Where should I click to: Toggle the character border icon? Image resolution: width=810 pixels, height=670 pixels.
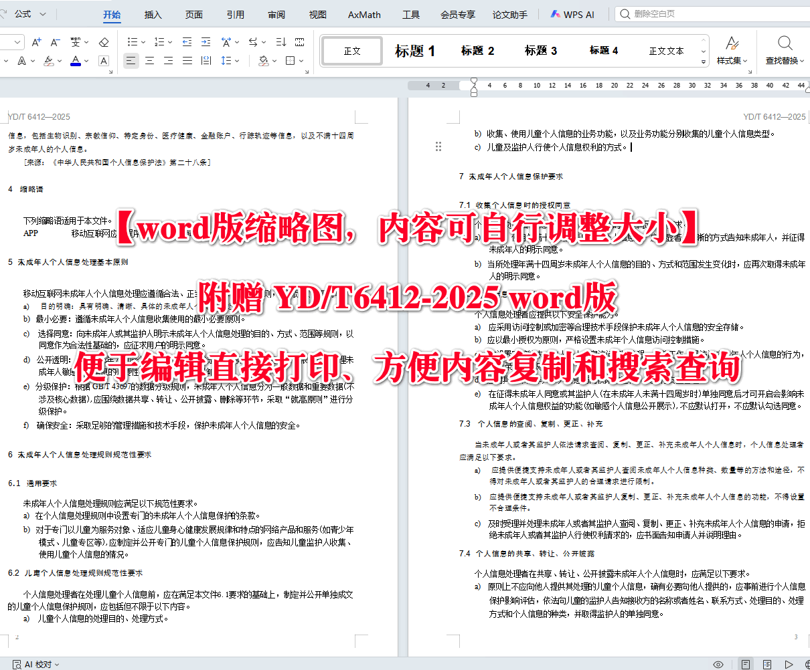[x=104, y=60]
